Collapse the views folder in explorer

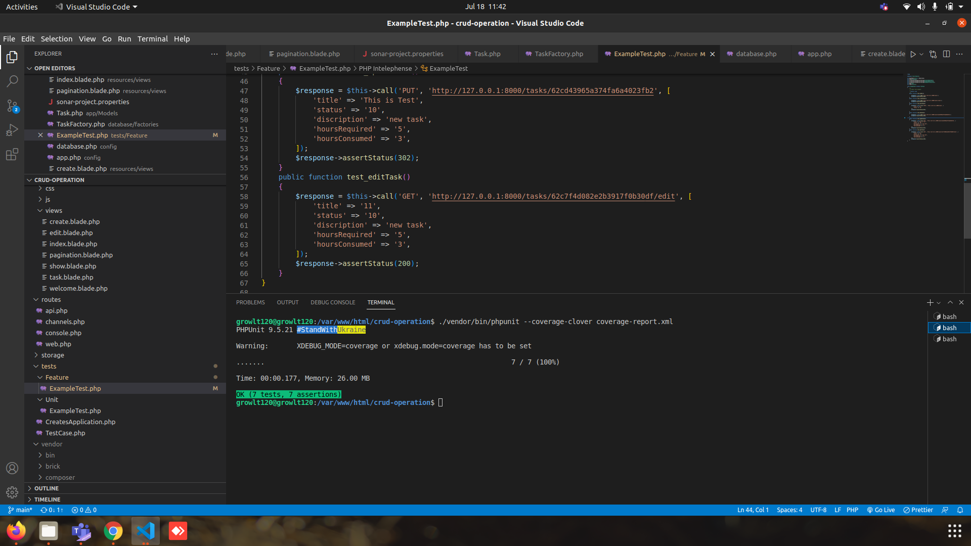pyautogui.click(x=54, y=211)
